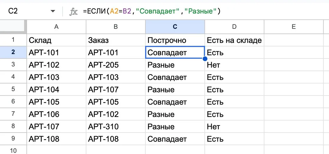
Task: Select row 1 header
Action: (14, 40)
